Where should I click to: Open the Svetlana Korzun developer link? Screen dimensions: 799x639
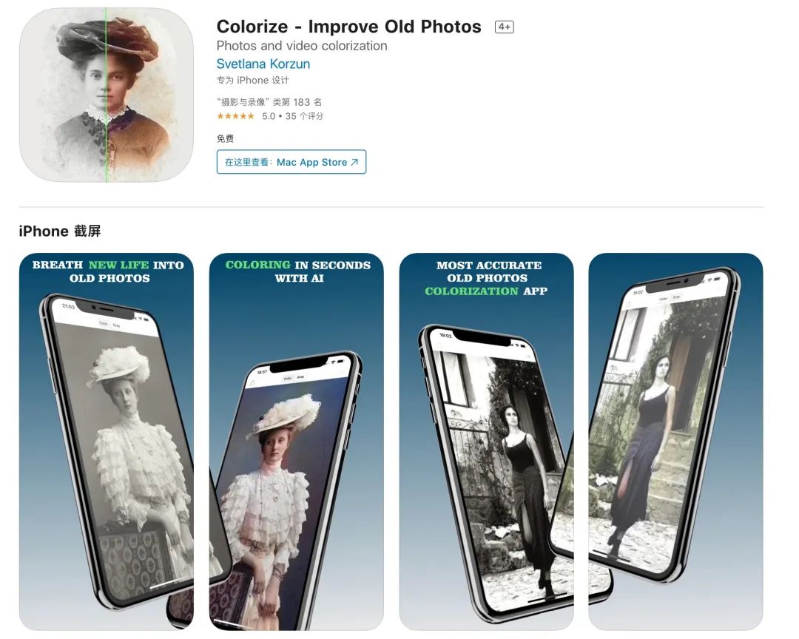coord(263,64)
